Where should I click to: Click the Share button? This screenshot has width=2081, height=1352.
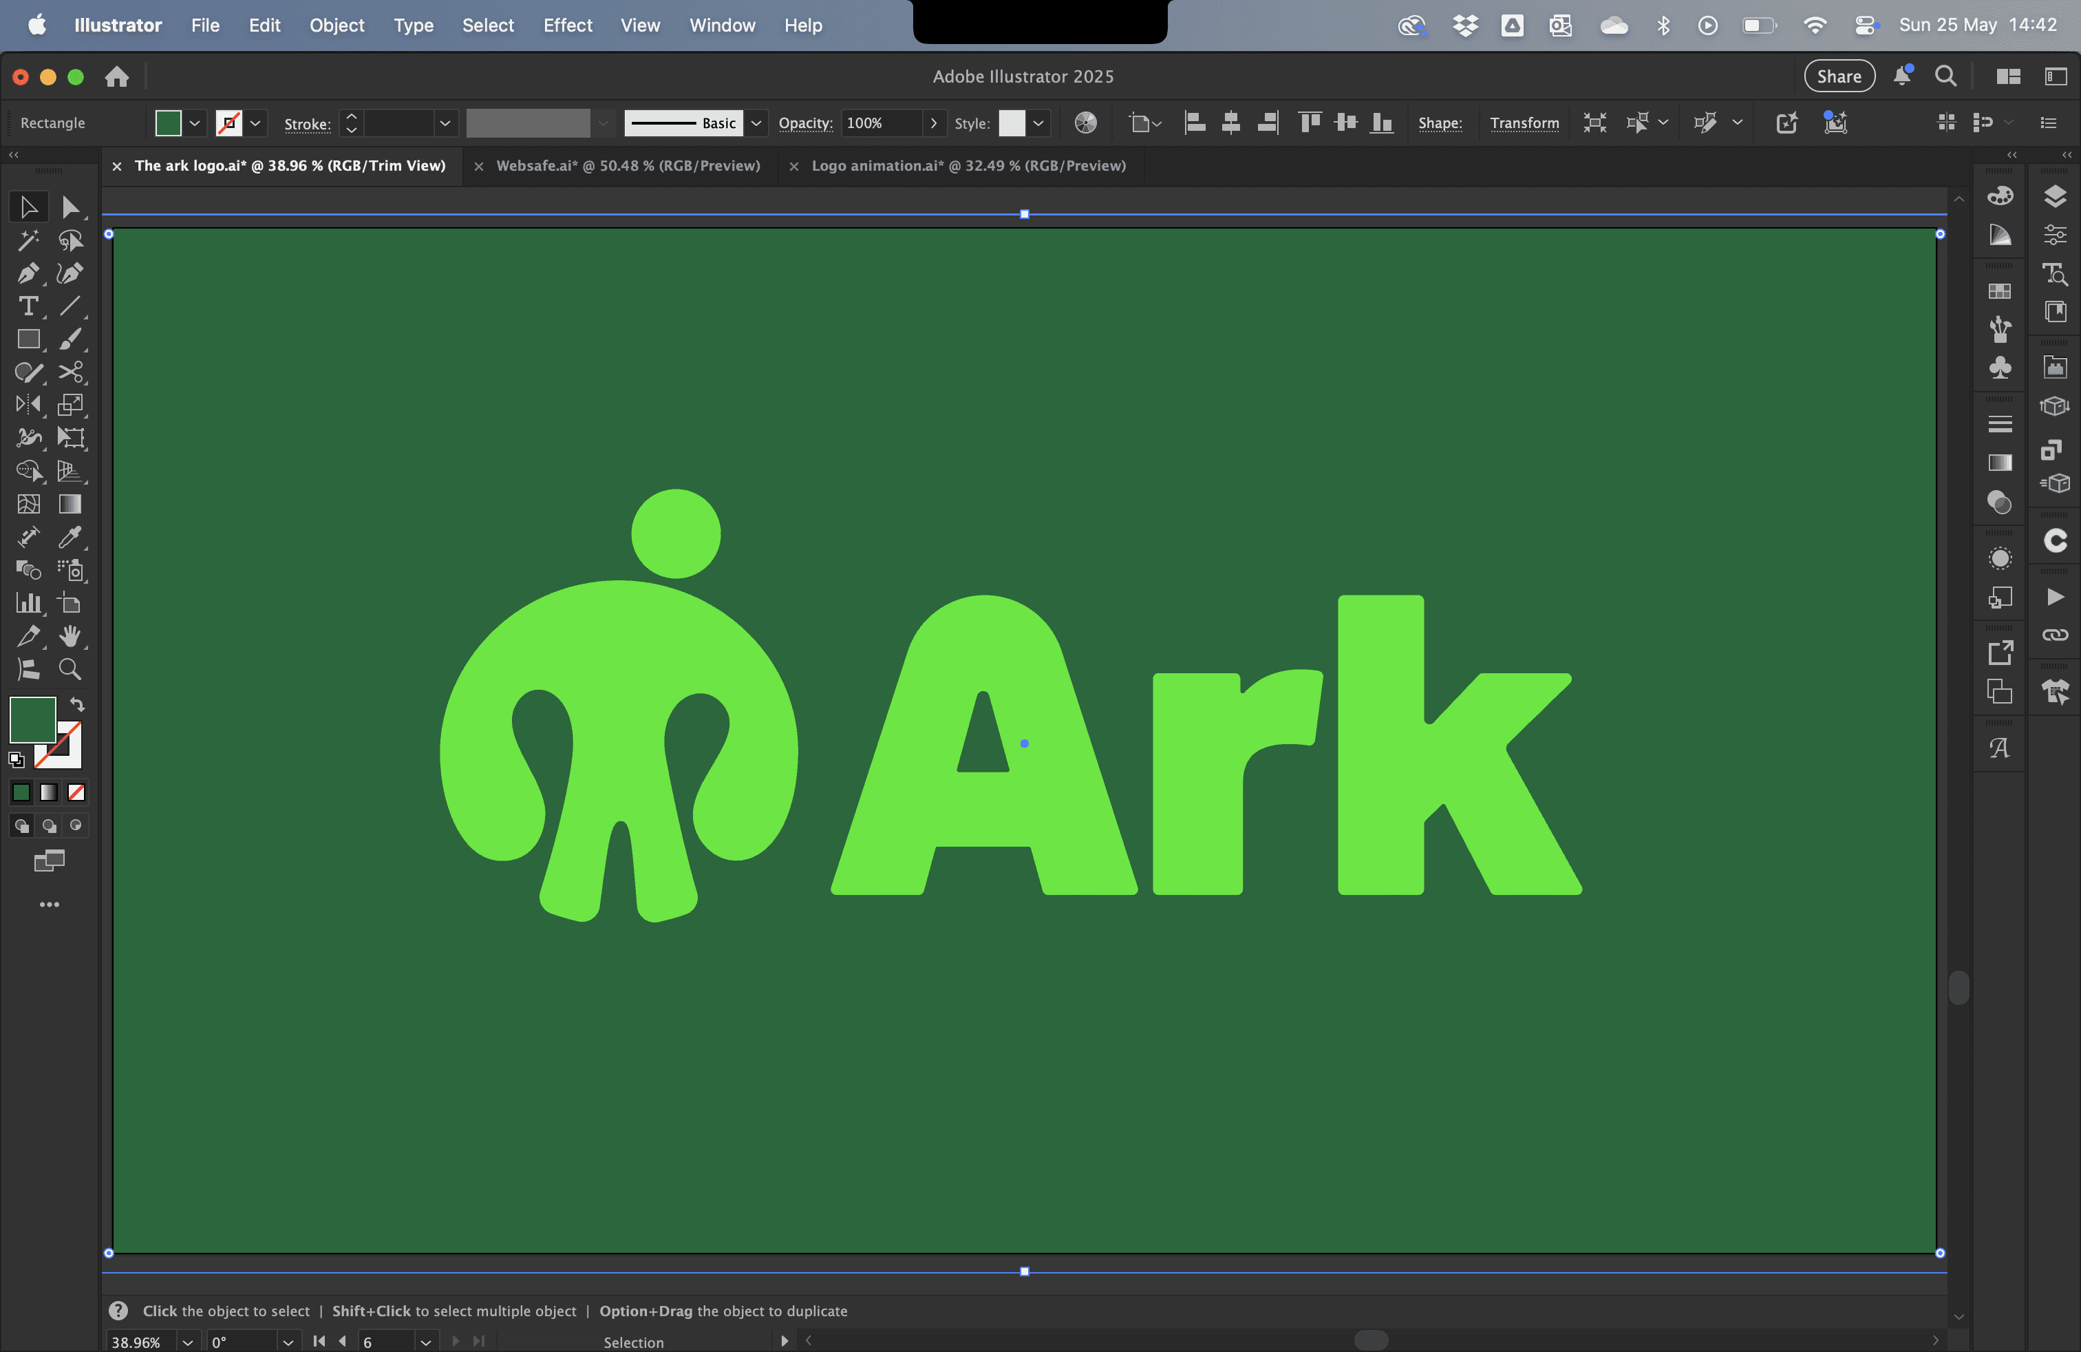(1839, 76)
